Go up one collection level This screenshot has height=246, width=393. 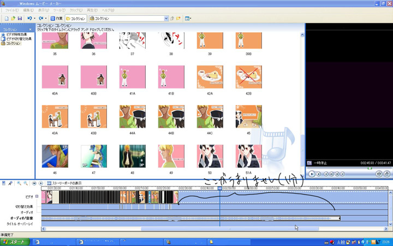click(x=172, y=19)
